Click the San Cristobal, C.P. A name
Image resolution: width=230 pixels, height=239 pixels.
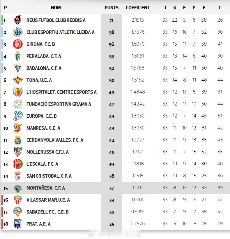pos(49,176)
